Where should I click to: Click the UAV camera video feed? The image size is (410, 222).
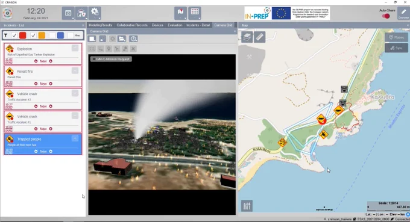pyautogui.click(x=162, y=135)
